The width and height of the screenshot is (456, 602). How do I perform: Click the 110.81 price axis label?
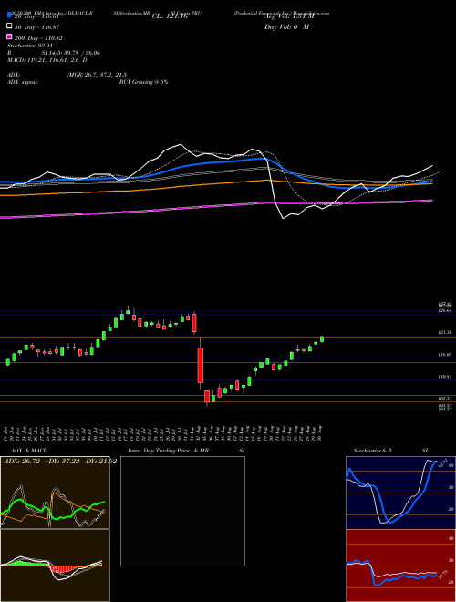tap(444, 377)
